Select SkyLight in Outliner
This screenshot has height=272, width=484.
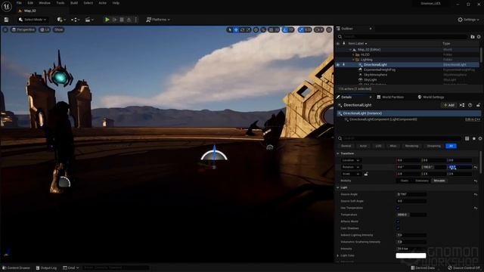point(370,79)
